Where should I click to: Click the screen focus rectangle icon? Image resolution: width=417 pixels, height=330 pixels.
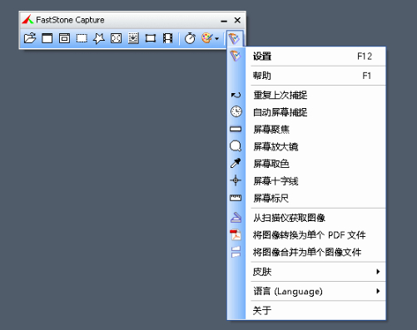(236, 129)
